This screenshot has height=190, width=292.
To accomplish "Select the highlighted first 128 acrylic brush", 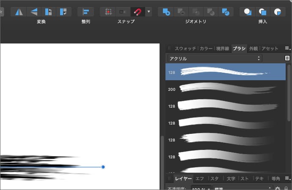I will click(226, 72).
